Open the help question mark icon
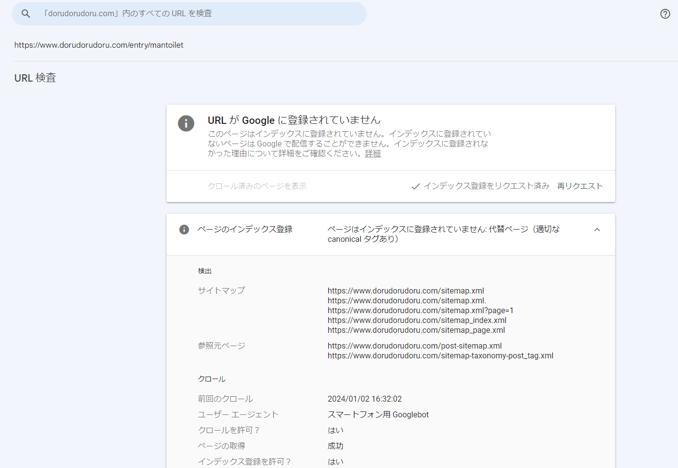The height and width of the screenshot is (468, 678). pyautogui.click(x=665, y=14)
